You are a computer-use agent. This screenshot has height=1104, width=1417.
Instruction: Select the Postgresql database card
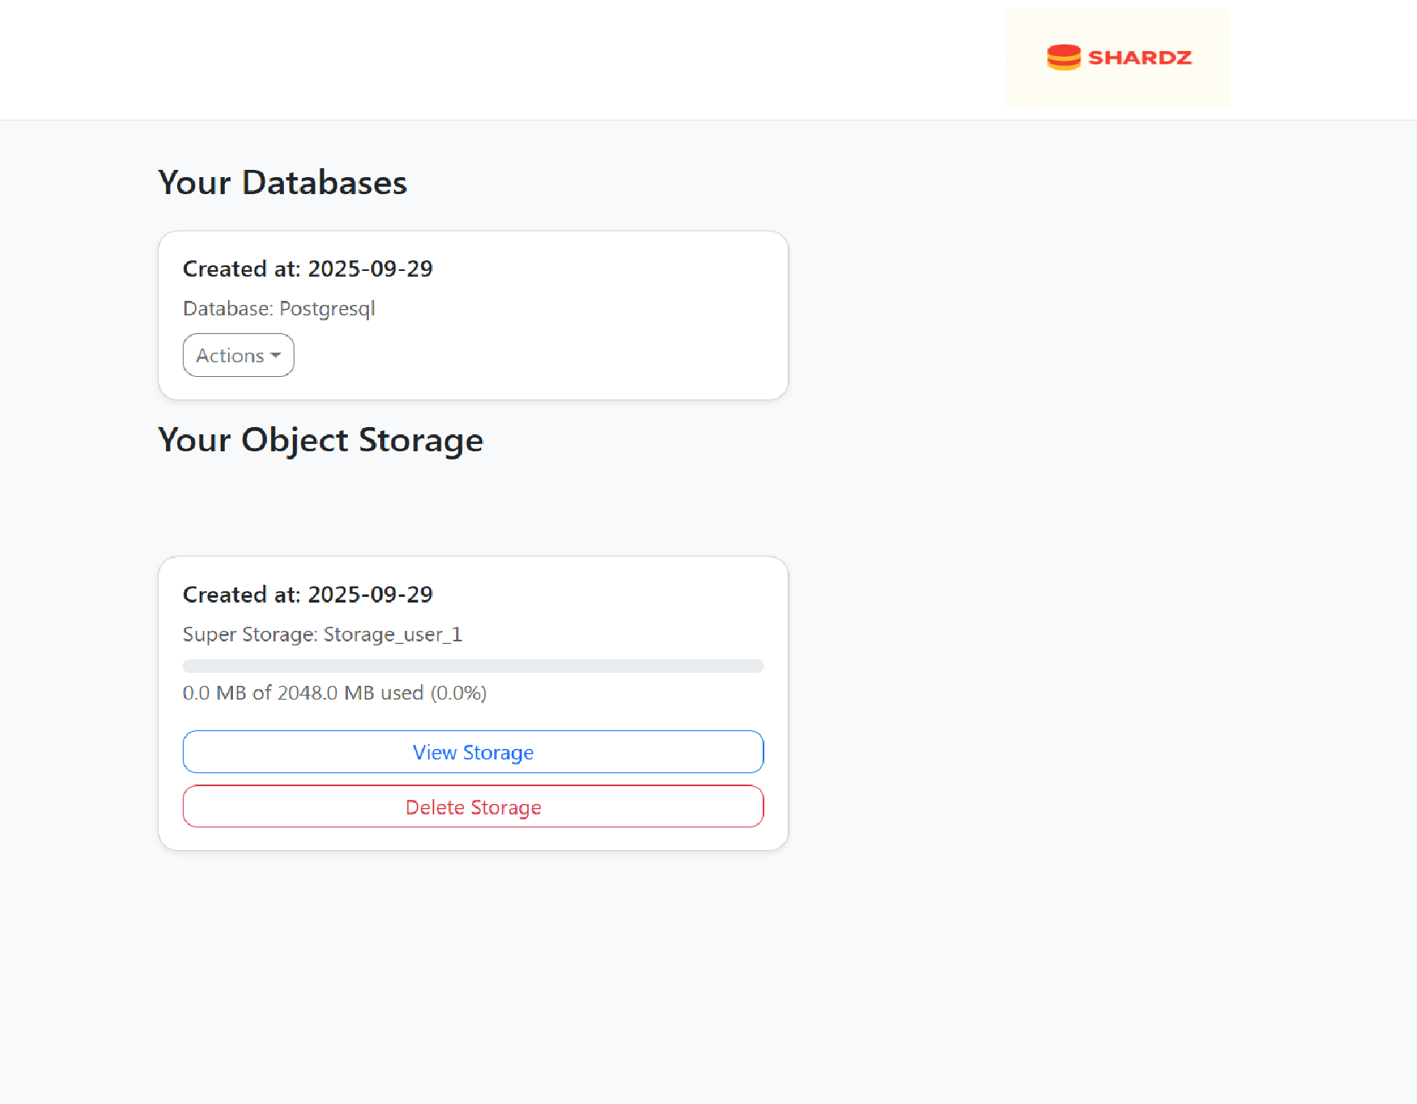(x=473, y=315)
